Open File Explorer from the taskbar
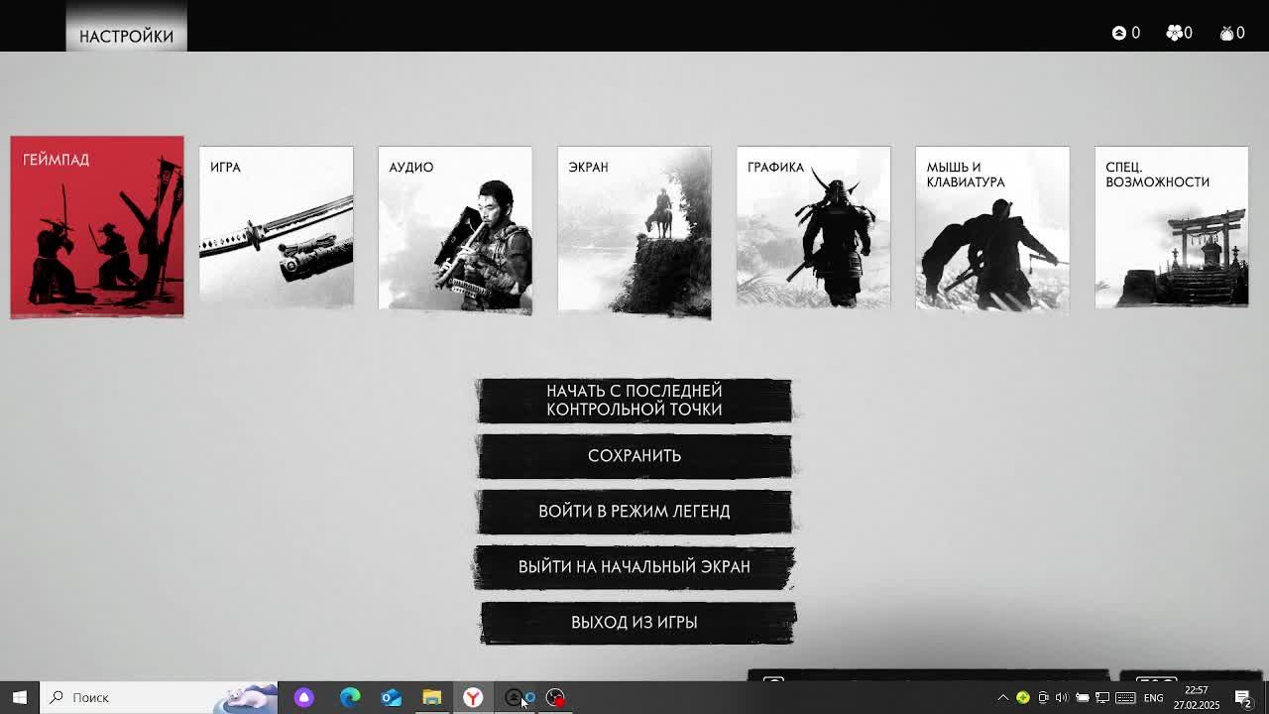The height and width of the screenshot is (714, 1269). [x=432, y=697]
